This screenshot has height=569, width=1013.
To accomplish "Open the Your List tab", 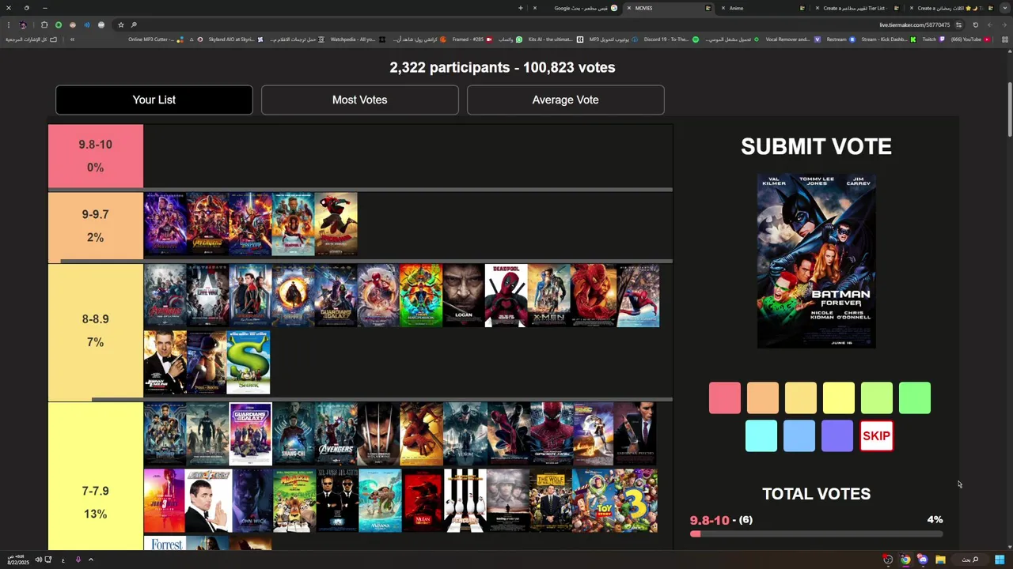I will [154, 100].
